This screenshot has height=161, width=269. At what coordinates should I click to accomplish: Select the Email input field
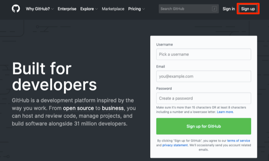tap(204, 76)
